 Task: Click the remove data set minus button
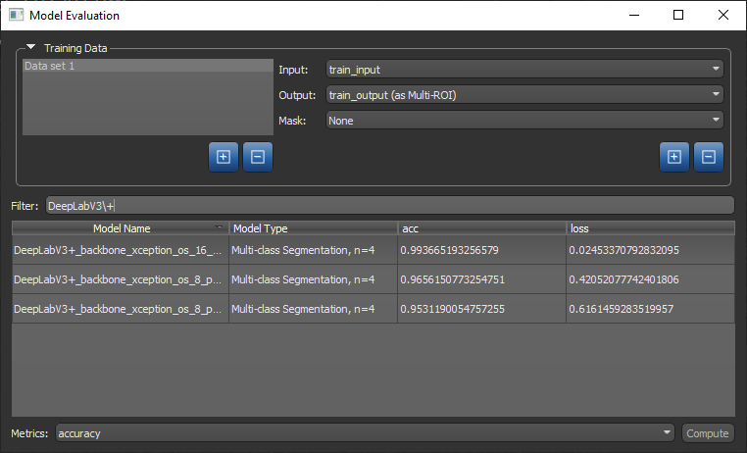(x=258, y=157)
